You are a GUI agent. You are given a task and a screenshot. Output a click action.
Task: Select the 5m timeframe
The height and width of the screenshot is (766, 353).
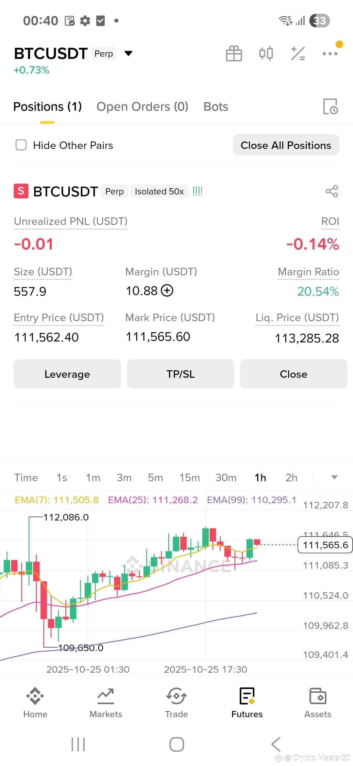click(156, 478)
